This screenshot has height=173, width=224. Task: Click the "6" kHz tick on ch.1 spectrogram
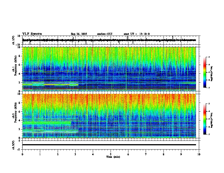coord(20,65)
